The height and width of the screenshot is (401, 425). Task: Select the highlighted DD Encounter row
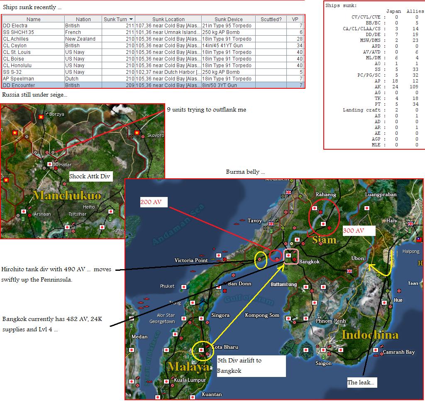(153, 85)
